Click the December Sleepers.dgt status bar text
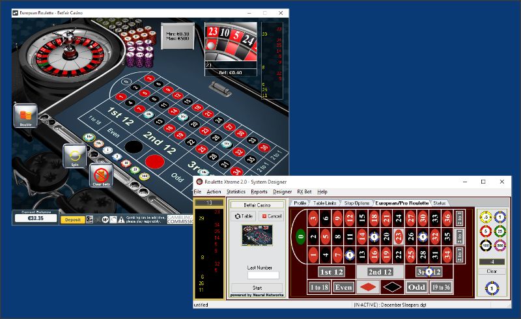The width and height of the screenshot is (521, 319). tap(390, 305)
